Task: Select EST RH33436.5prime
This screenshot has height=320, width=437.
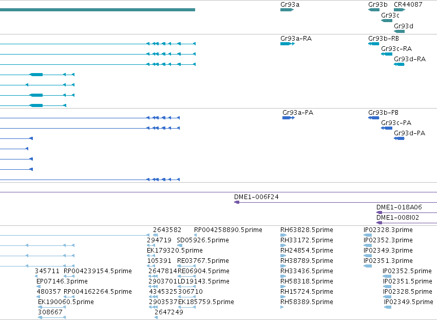Action: 307,271
